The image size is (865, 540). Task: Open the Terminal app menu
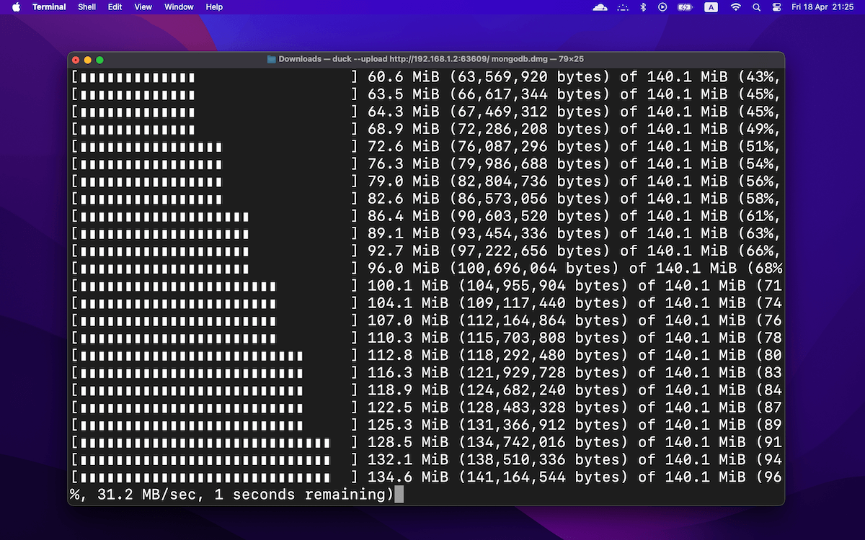pyautogui.click(x=49, y=7)
